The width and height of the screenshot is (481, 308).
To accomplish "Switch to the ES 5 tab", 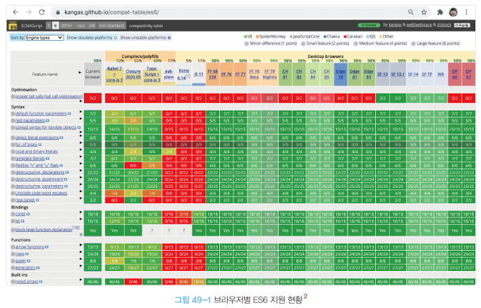I will (x=49, y=26).
